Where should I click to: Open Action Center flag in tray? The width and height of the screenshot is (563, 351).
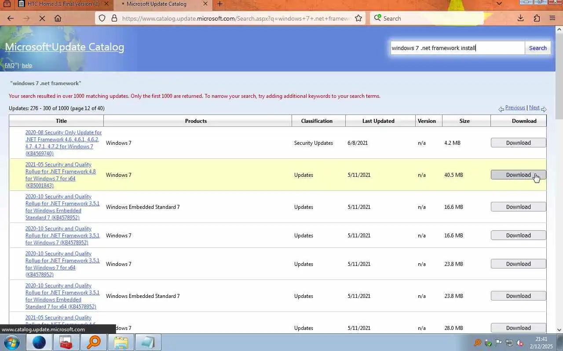tap(498, 343)
